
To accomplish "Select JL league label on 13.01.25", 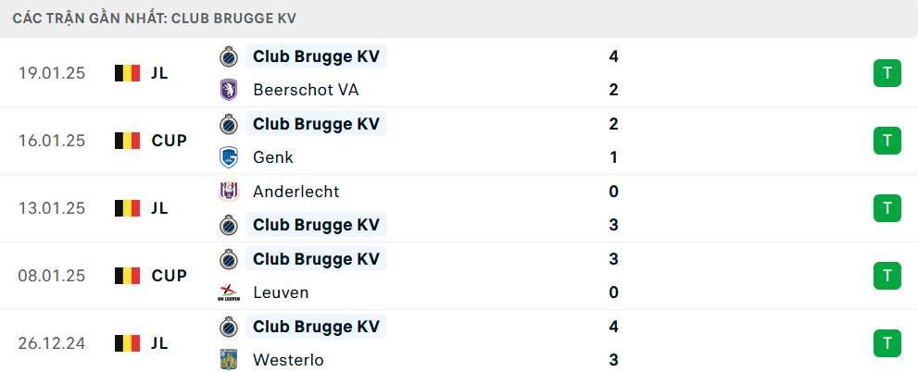I will coord(159,208).
